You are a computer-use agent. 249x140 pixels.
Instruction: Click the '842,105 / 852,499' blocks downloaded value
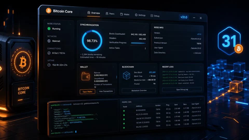point(138,34)
